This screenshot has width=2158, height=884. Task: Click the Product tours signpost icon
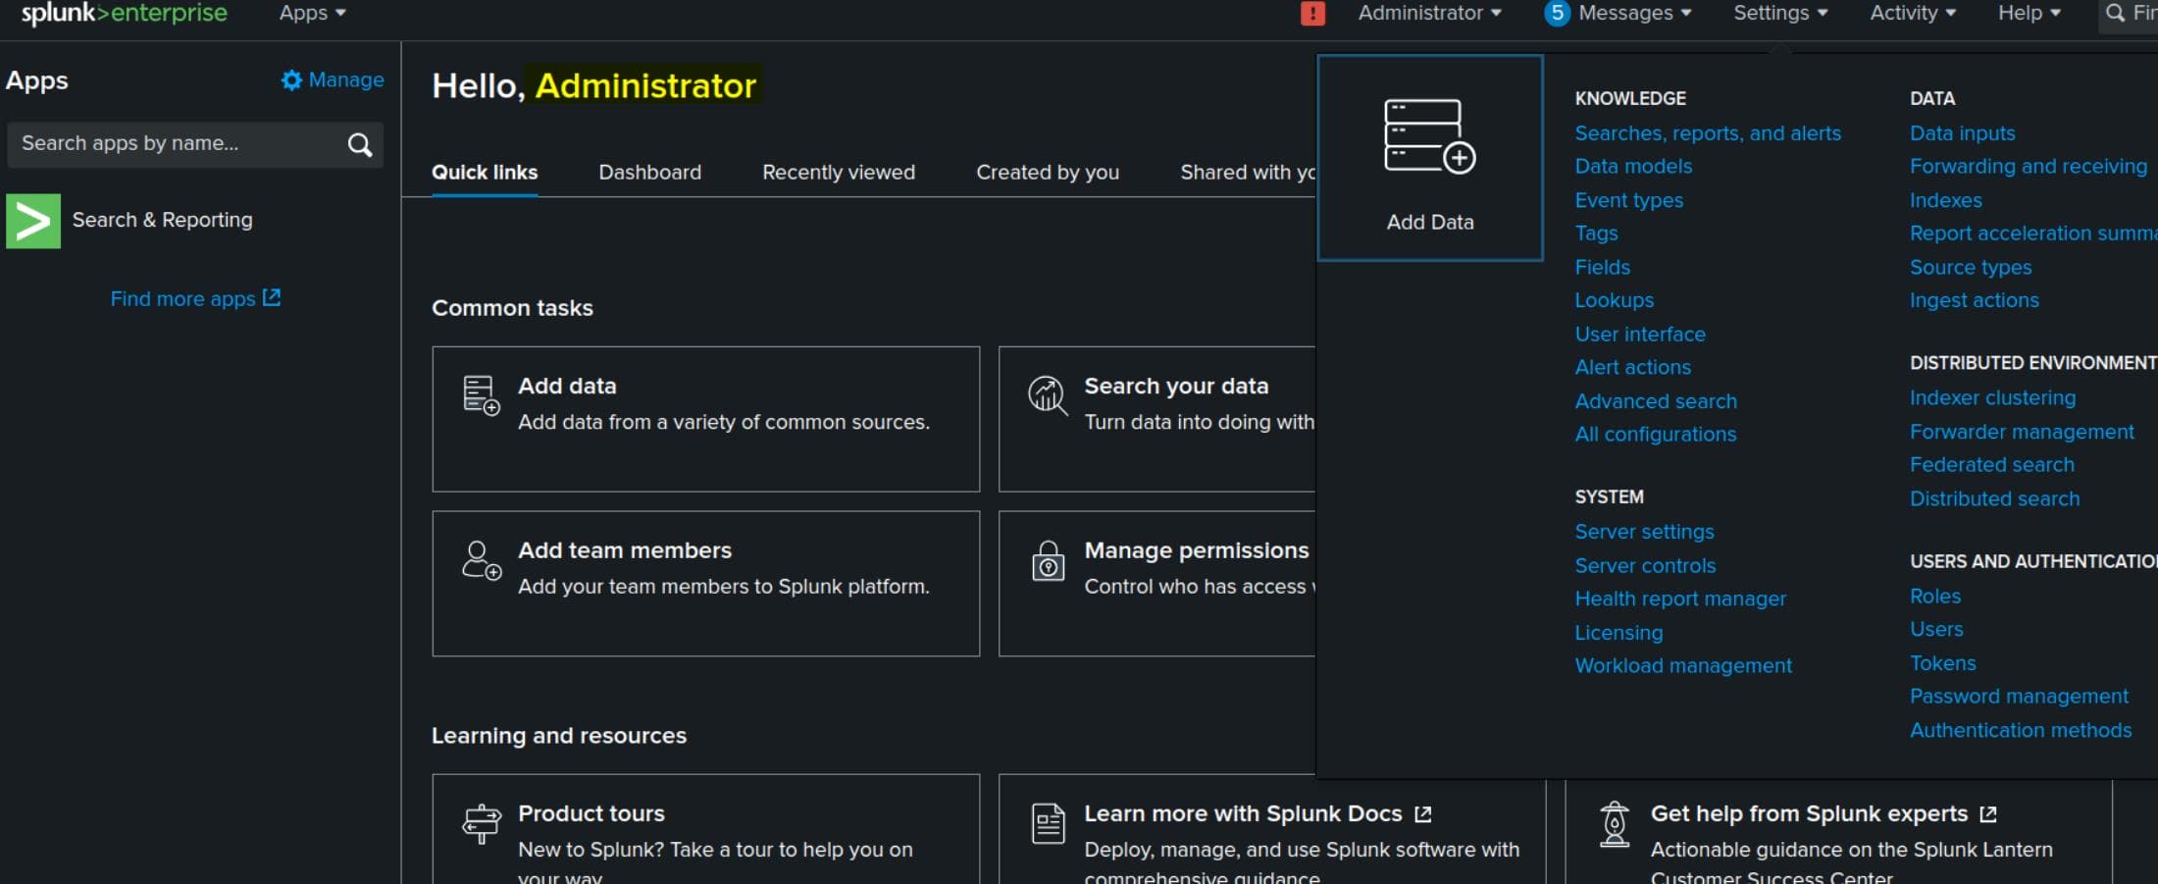point(482,823)
